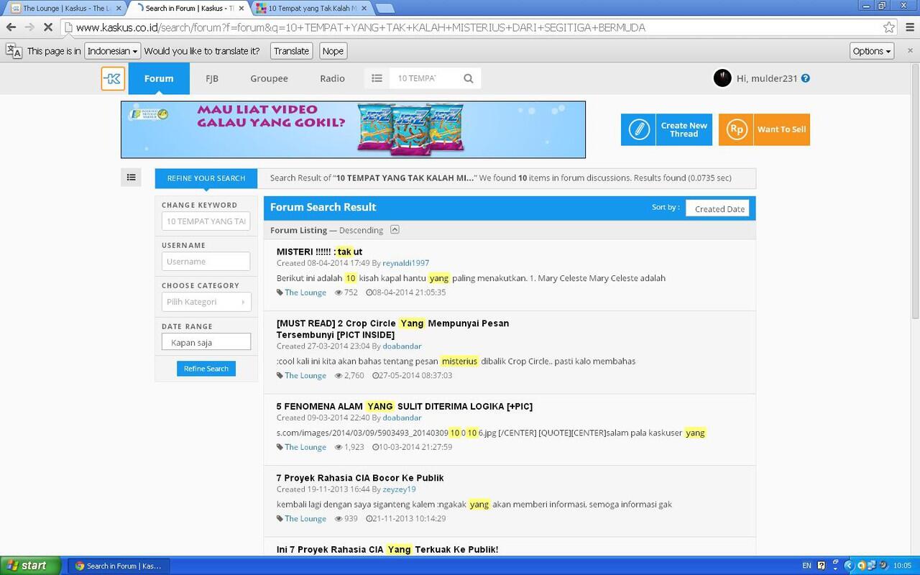Click the pencil icon of Create New Thread
This screenshot has height=575, width=920.
click(638, 129)
